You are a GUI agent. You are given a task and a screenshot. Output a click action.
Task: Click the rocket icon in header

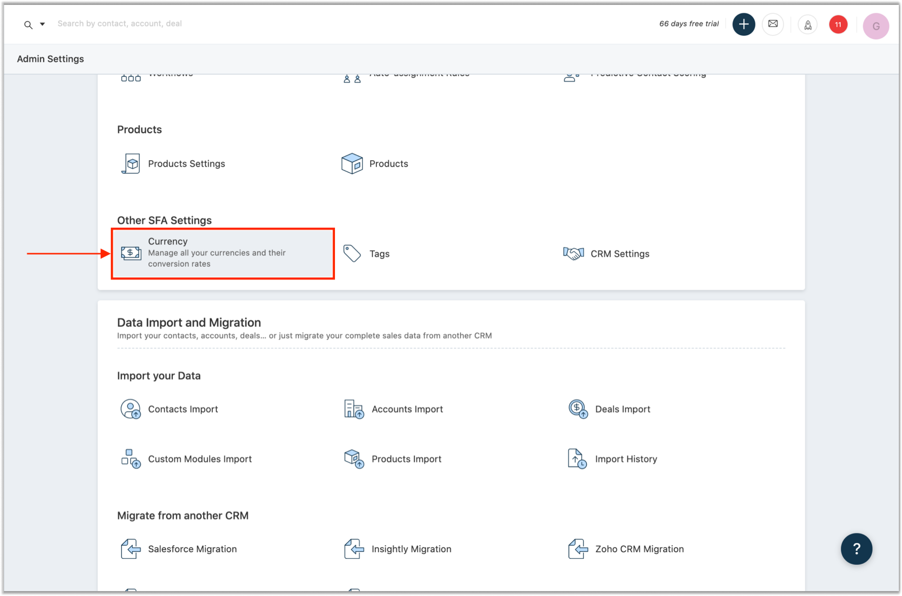click(807, 25)
